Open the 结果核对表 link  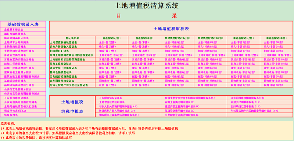click(x=11, y=115)
